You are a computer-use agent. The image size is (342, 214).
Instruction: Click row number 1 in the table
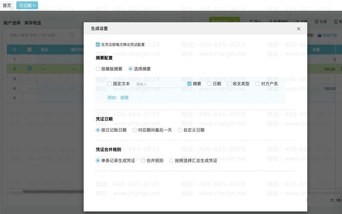click(14, 59)
